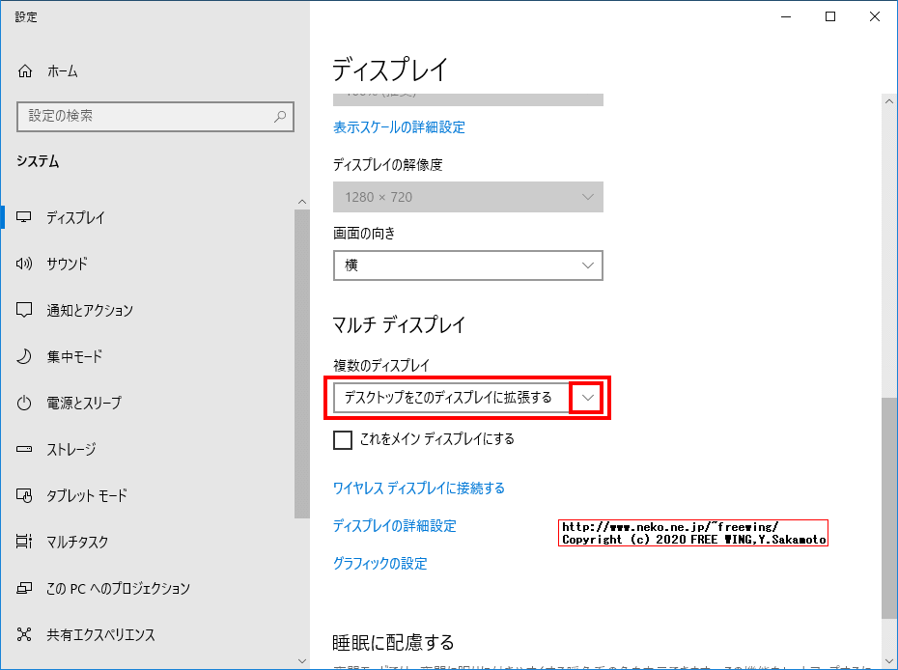Viewport: 898px width, 670px height.
Task: Expand the 複数のディスプレイ dropdown
Action: 587,397
